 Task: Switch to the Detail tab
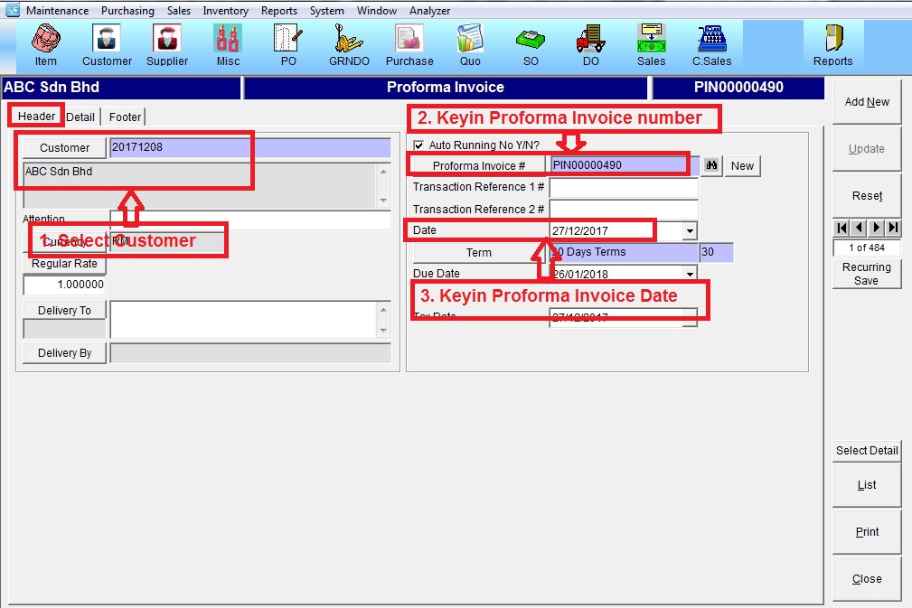(x=80, y=117)
